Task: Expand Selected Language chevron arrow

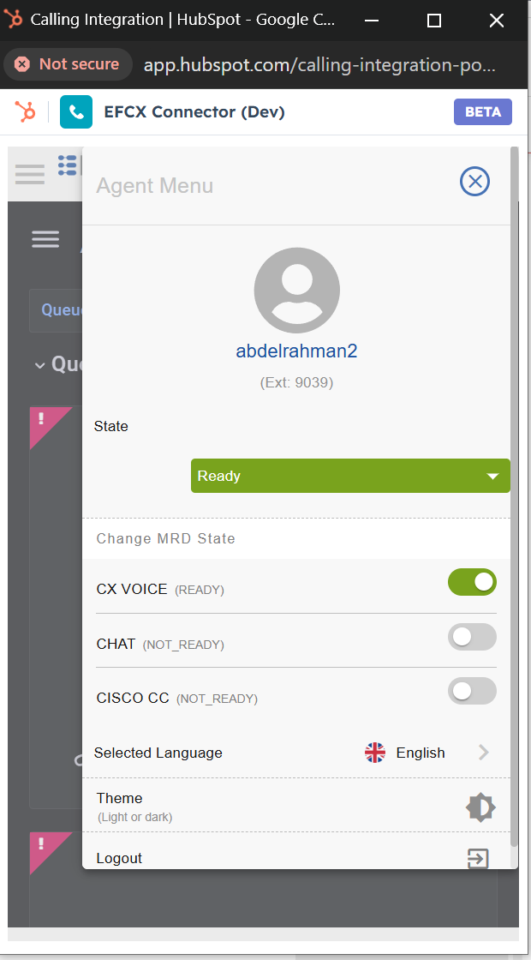Action: [484, 753]
